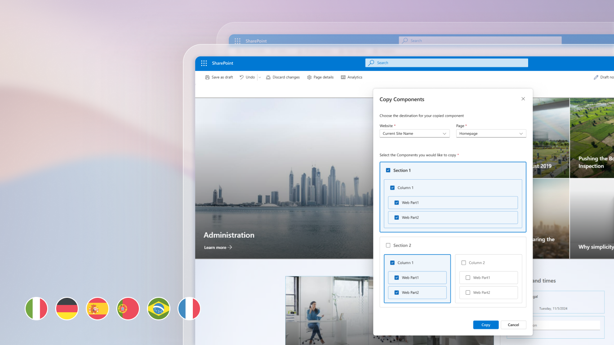Check Column 2 Web Part1 checkbox

click(x=468, y=278)
